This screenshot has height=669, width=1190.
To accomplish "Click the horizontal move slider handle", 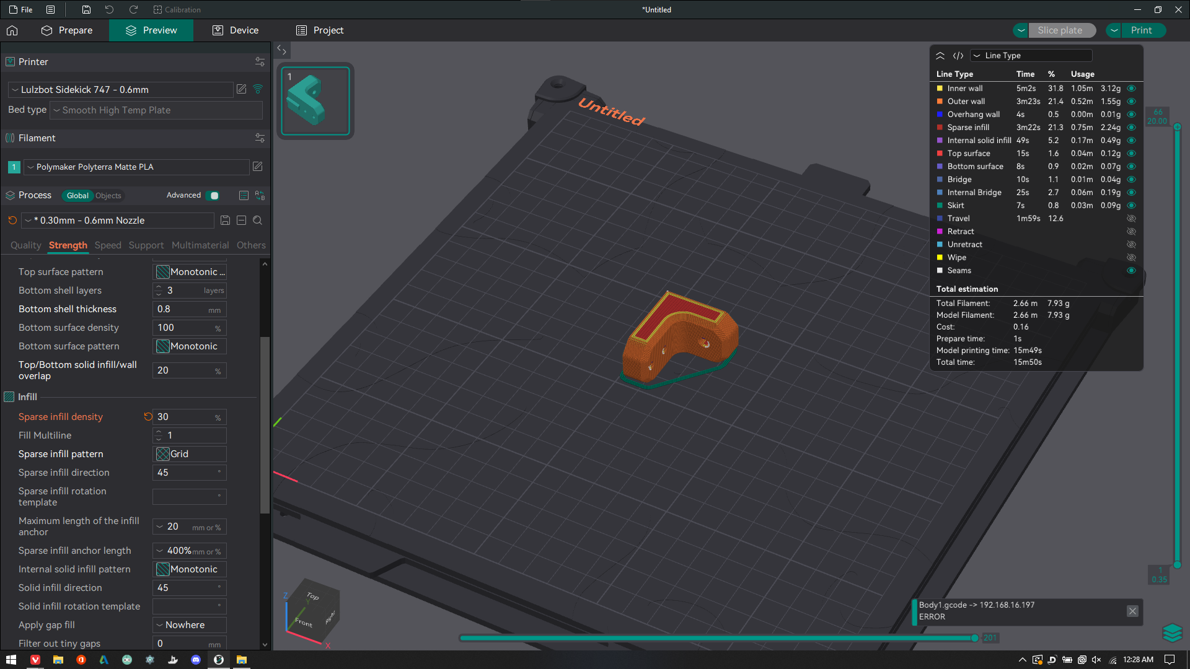I will [974, 638].
